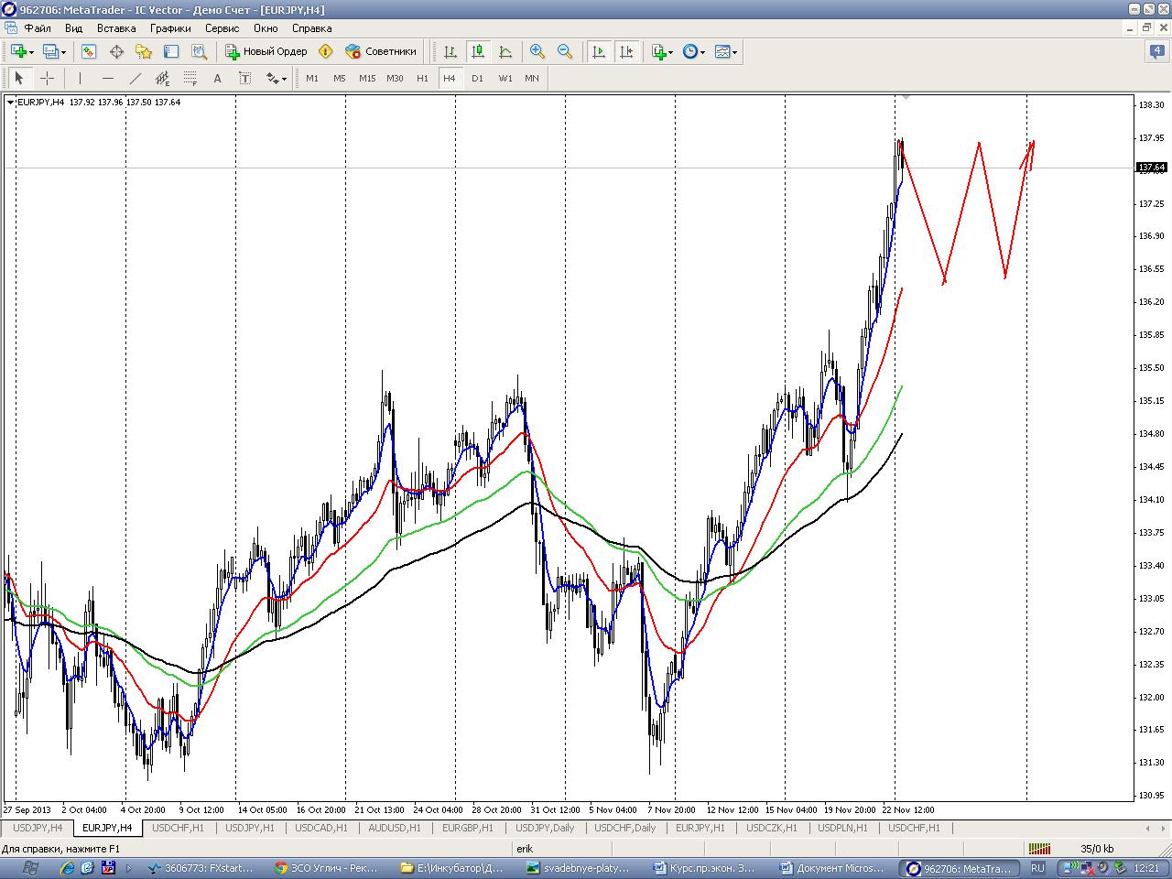The width and height of the screenshot is (1172, 879).
Task: Toggle the chart shift option
Action: tap(626, 52)
